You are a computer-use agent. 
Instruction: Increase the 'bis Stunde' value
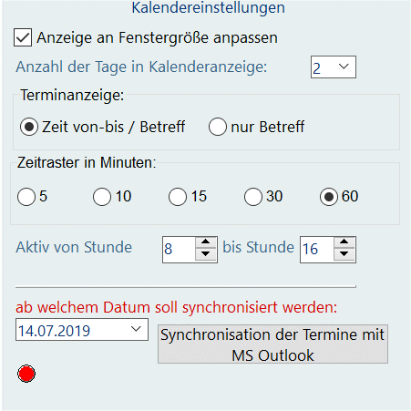pos(344,242)
